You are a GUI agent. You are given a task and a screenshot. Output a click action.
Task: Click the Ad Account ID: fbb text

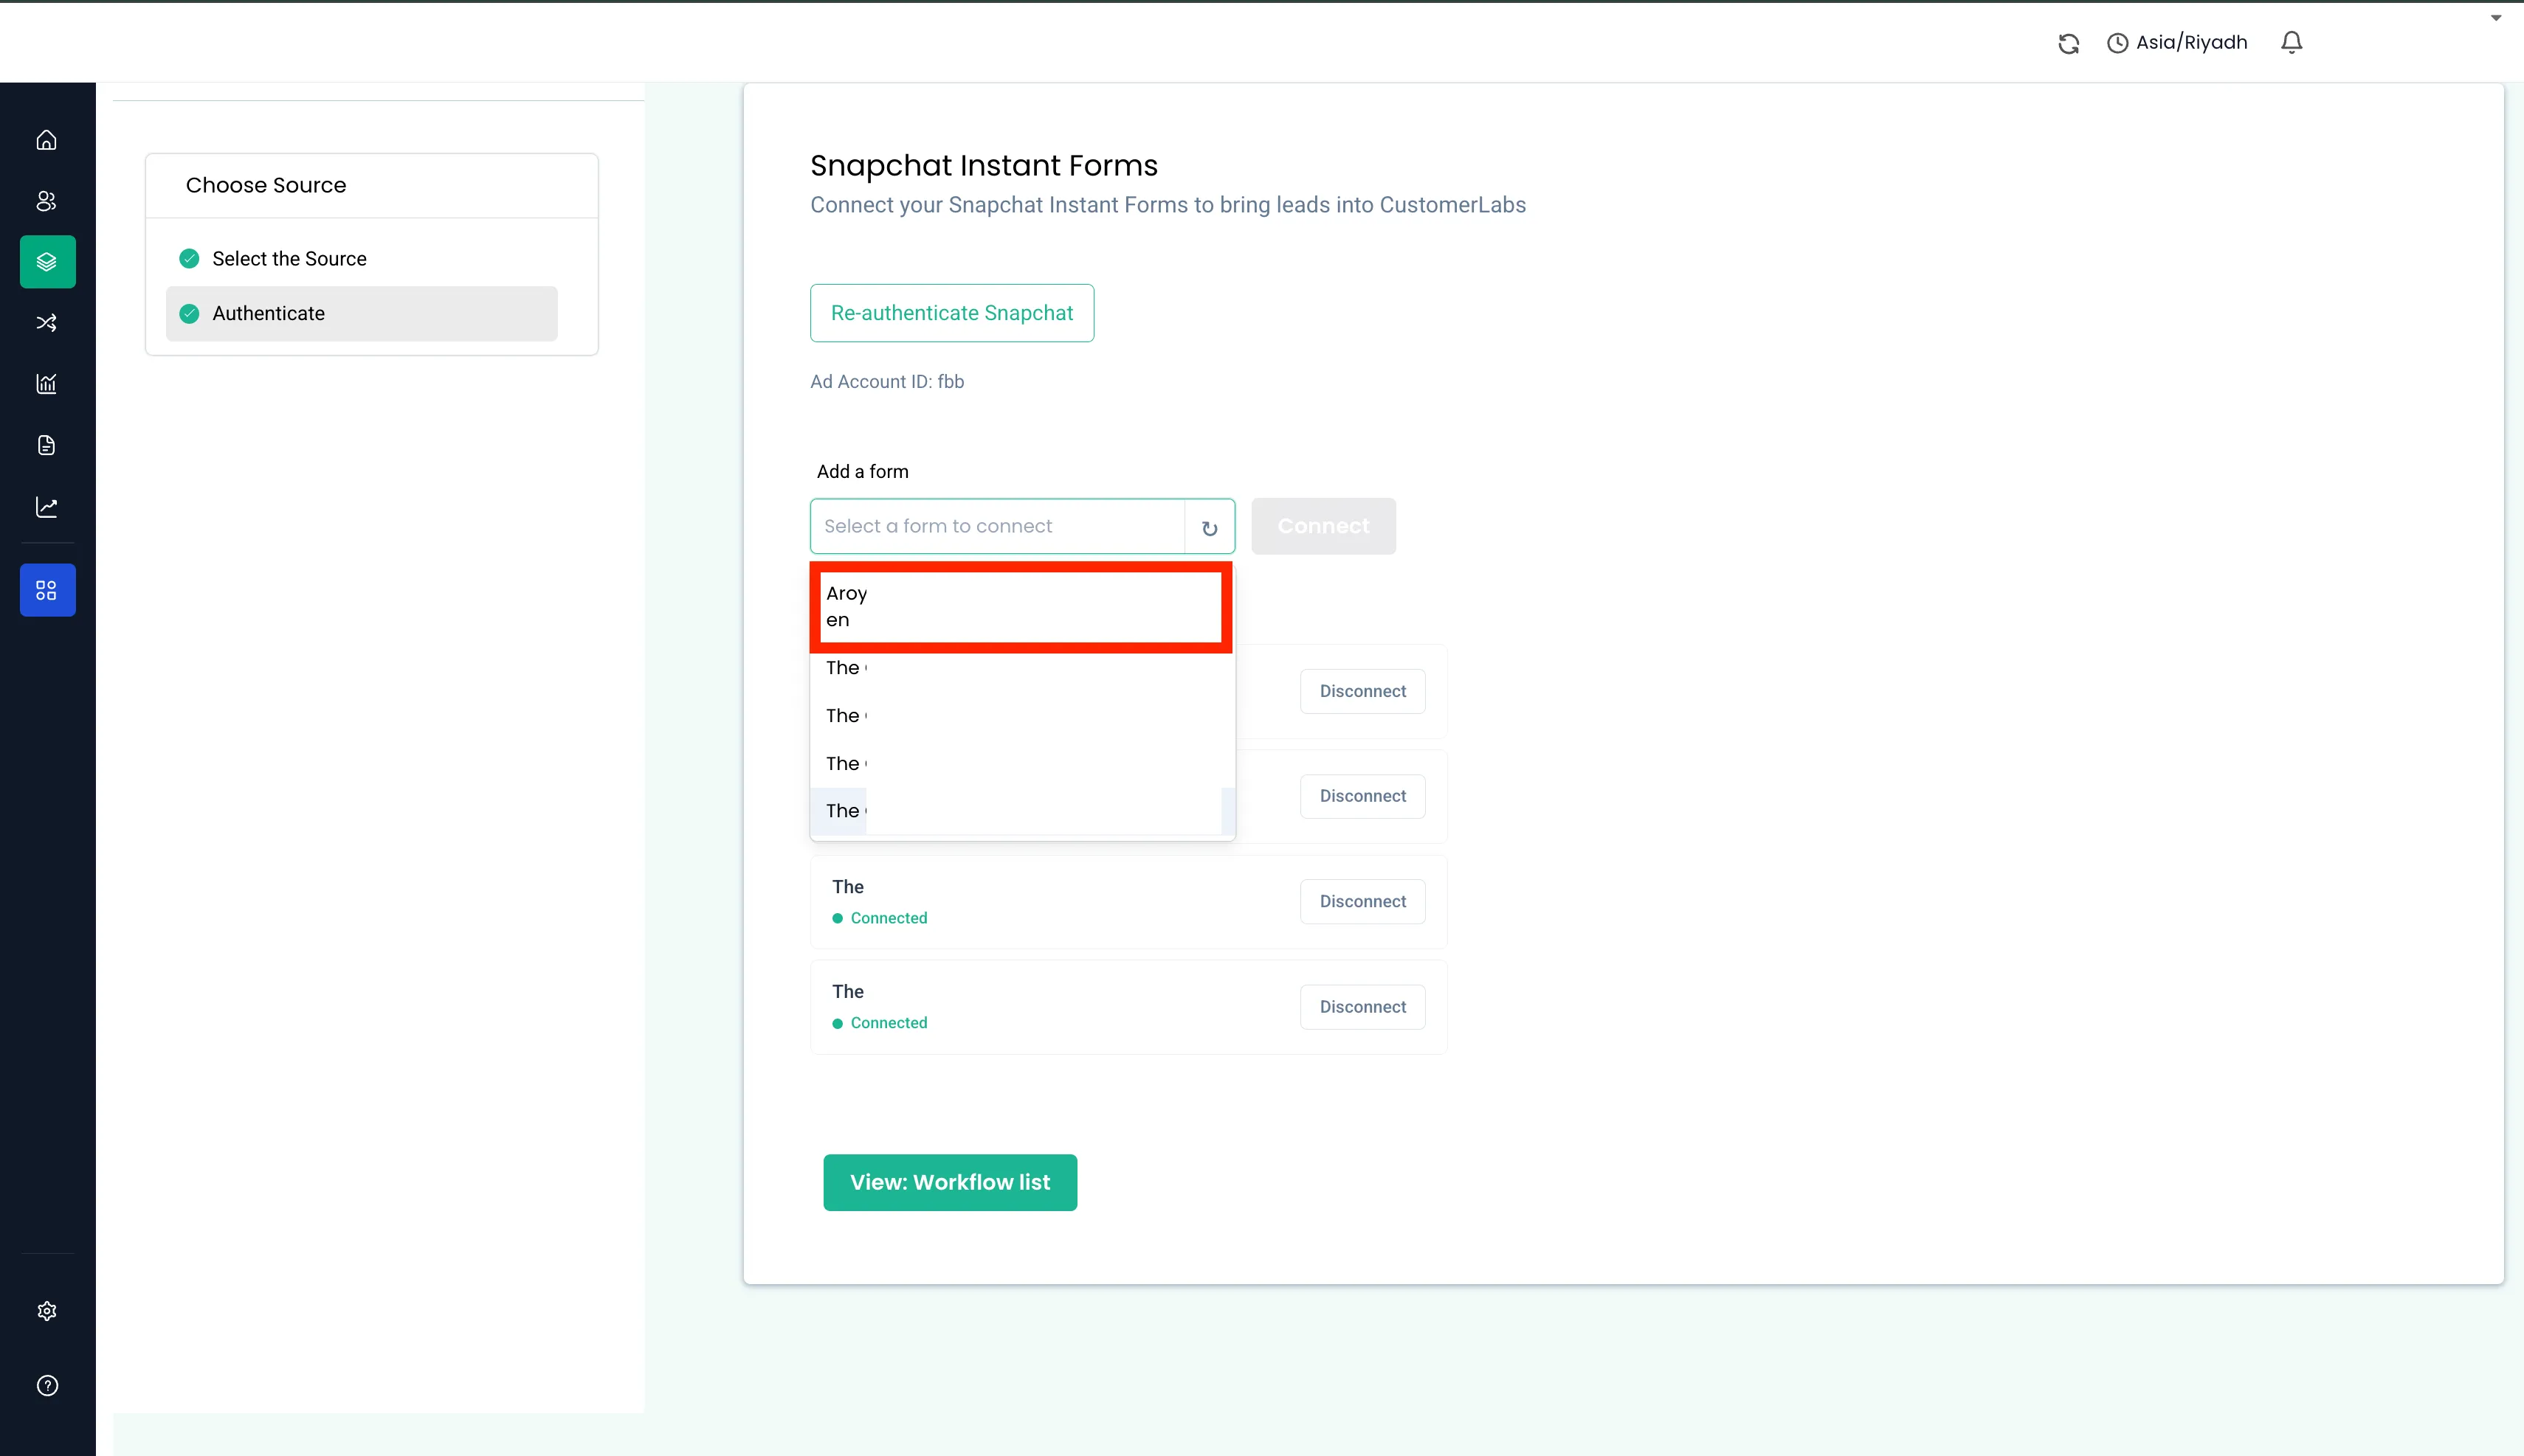[886, 382]
